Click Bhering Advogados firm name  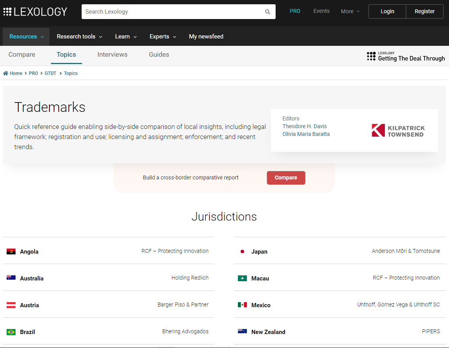click(x=185, y=331)
